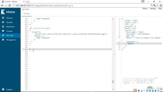Screen dimensions: 163x92
Task: Open a new browser tab
Action: (28, 2)
